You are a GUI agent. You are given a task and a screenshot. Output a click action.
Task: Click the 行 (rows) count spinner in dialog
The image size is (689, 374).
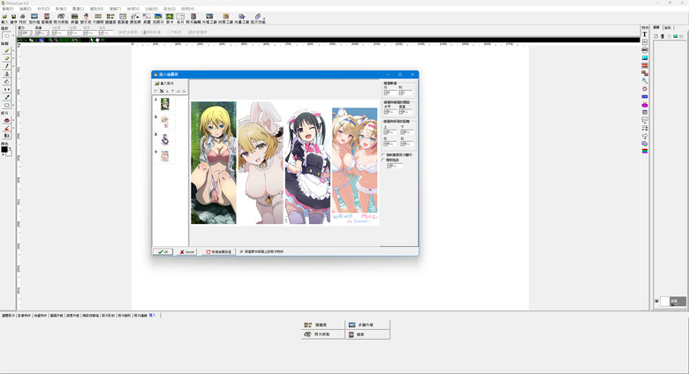[390, 93]
